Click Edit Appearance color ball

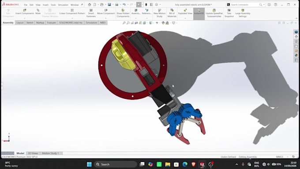pyautogui.click(x=163, y=23)
